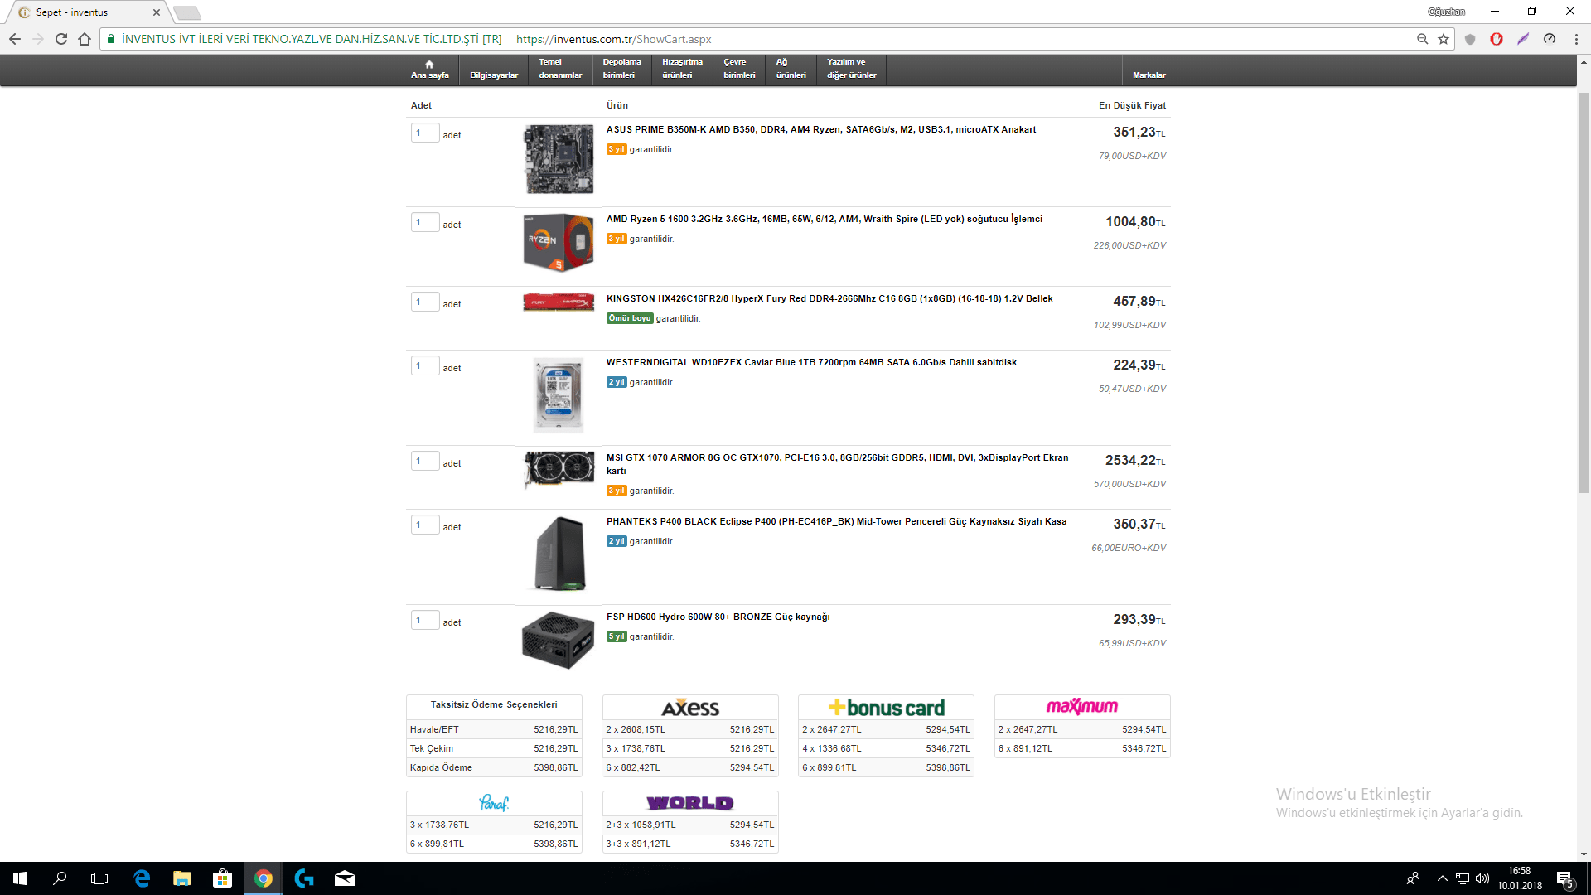Click the page vertical scrollbar
1591x895 pixels.
click(x=1584, y=290)
